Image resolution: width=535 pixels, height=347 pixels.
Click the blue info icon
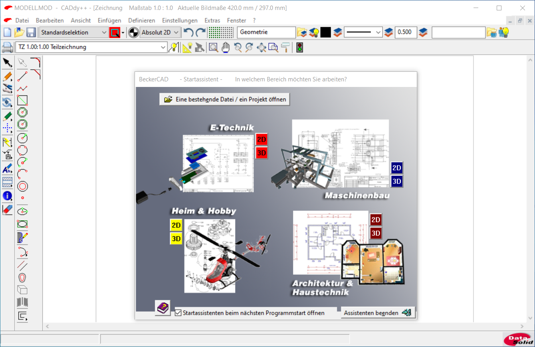coord(7,196)
